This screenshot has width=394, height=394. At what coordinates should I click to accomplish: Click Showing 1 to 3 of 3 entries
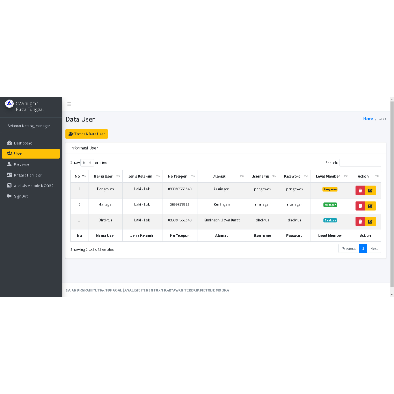[92, 249]
